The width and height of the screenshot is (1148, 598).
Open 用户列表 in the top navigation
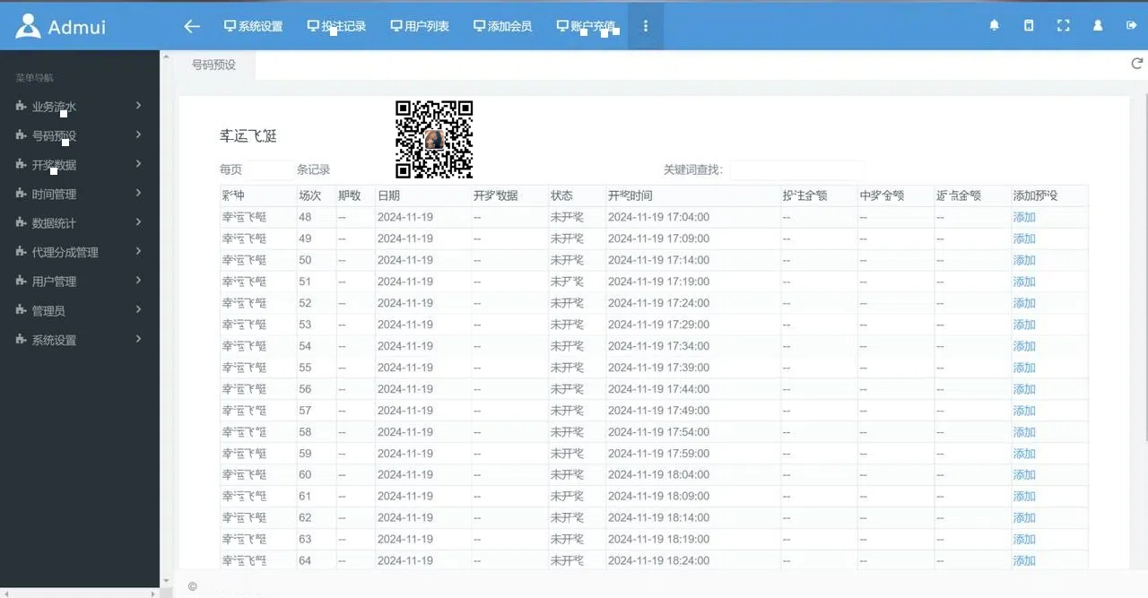coord(420,26)
